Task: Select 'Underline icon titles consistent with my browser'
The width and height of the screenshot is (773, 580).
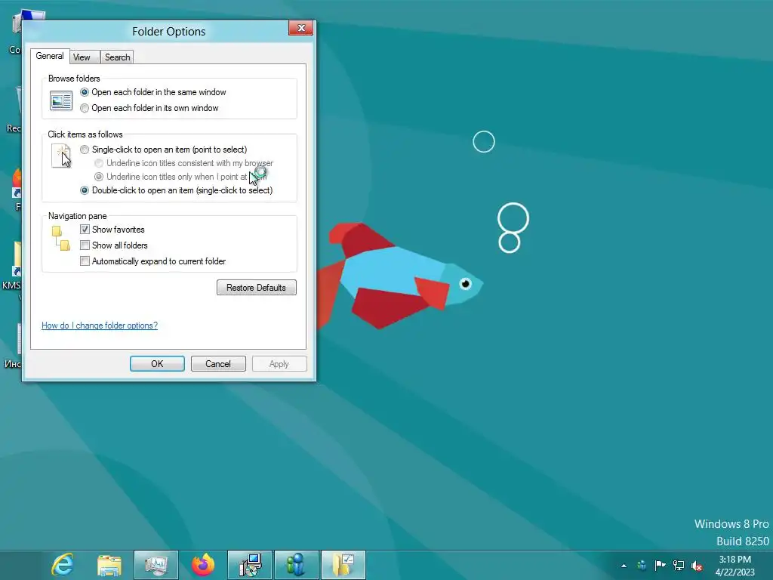Action: pyautogui.click(x=183, y=163)
